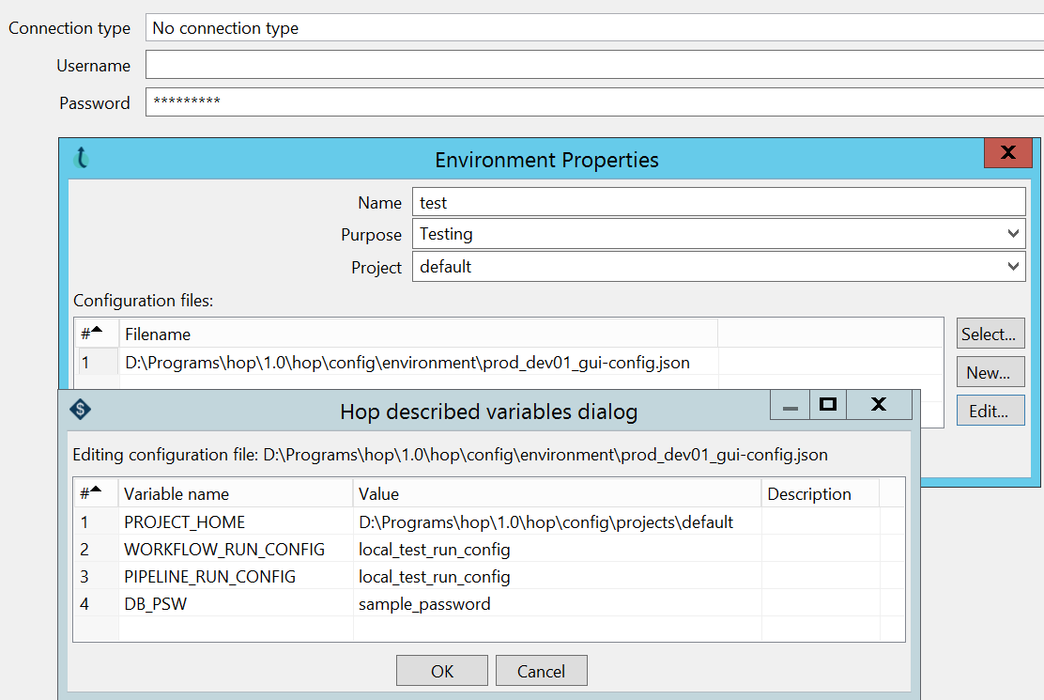Sort by Description column header
Viewport: 1044px width, 700px height.
[821, 493]
